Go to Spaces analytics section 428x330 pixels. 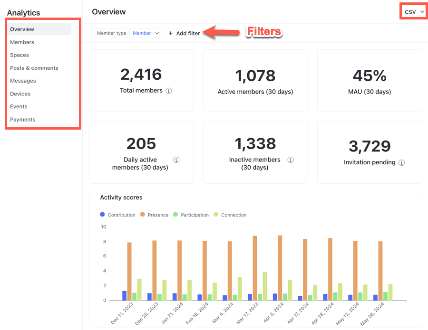(19, 55)
